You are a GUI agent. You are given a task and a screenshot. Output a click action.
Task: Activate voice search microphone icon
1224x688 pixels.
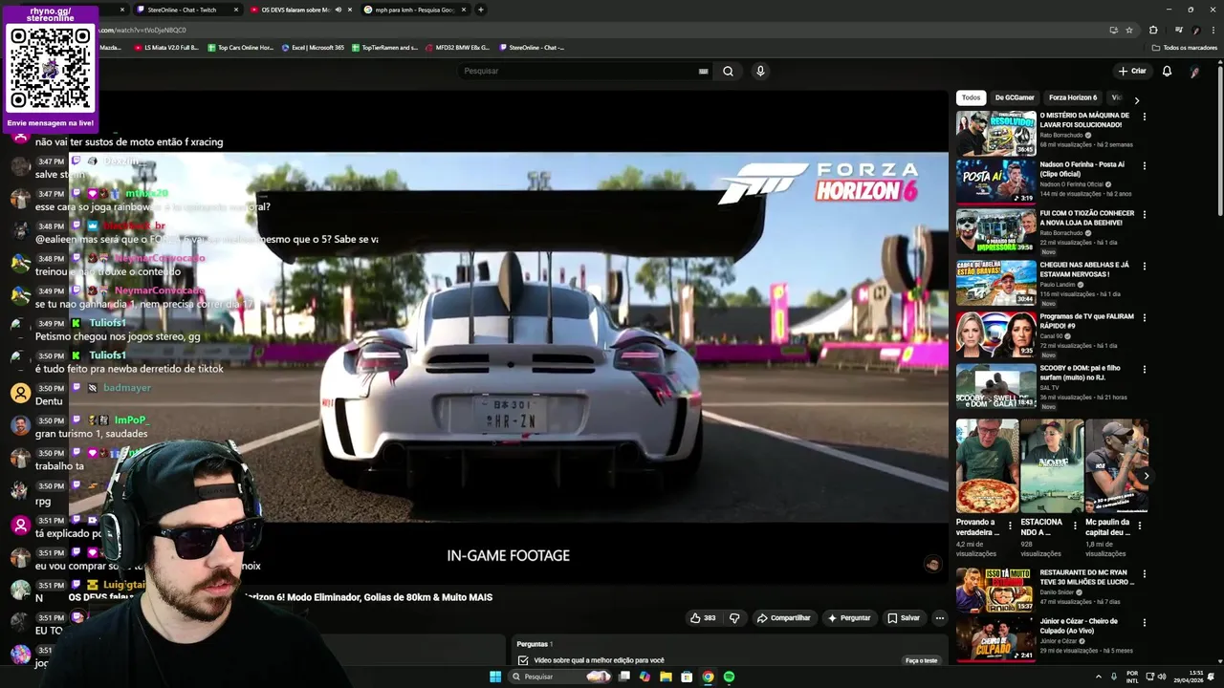tap(760, 71)
